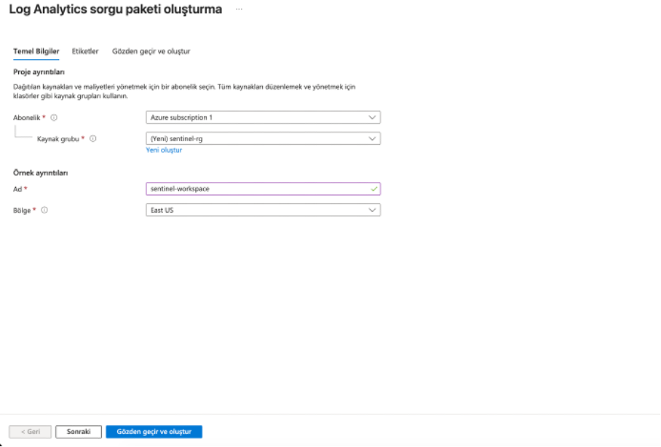Click the blue Gözden geçir ve oluştur button
Screen dimensions: 661x447
[x=154, y=432]
